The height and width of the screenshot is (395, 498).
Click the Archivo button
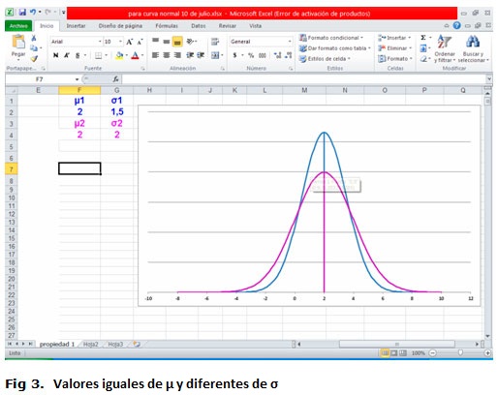pyautogui.click(x=18, y=26)
